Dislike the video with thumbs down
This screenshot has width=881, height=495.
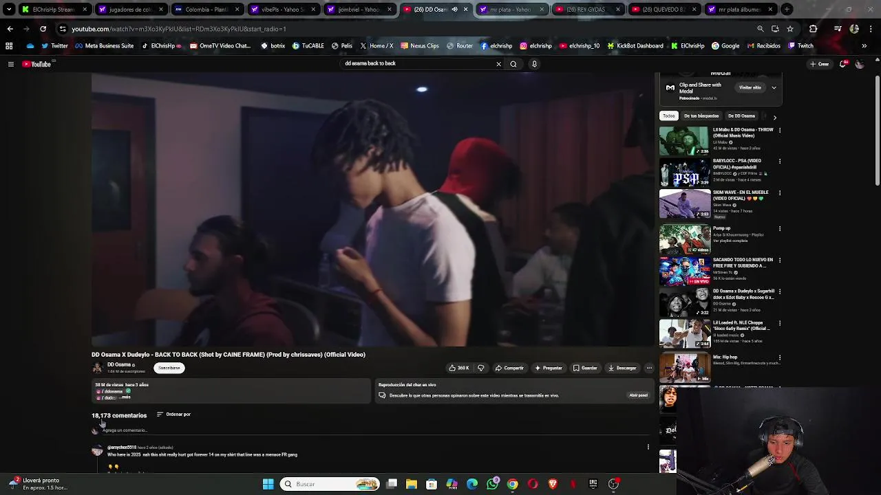click(480, 368)
